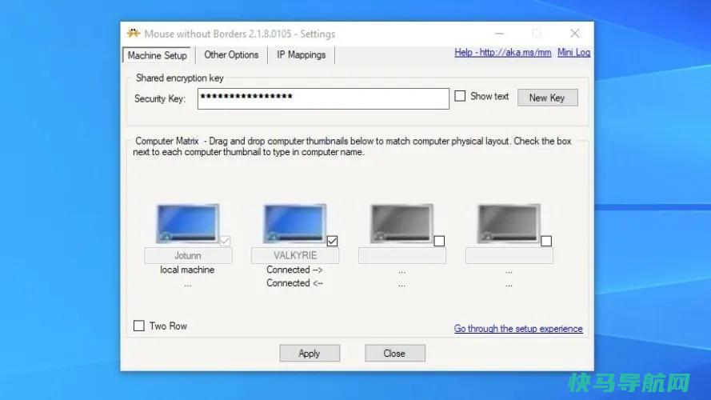Click the Mouse without Borders title bar icon
Viewport: 711px width, 400px height.
click(133, 33)
